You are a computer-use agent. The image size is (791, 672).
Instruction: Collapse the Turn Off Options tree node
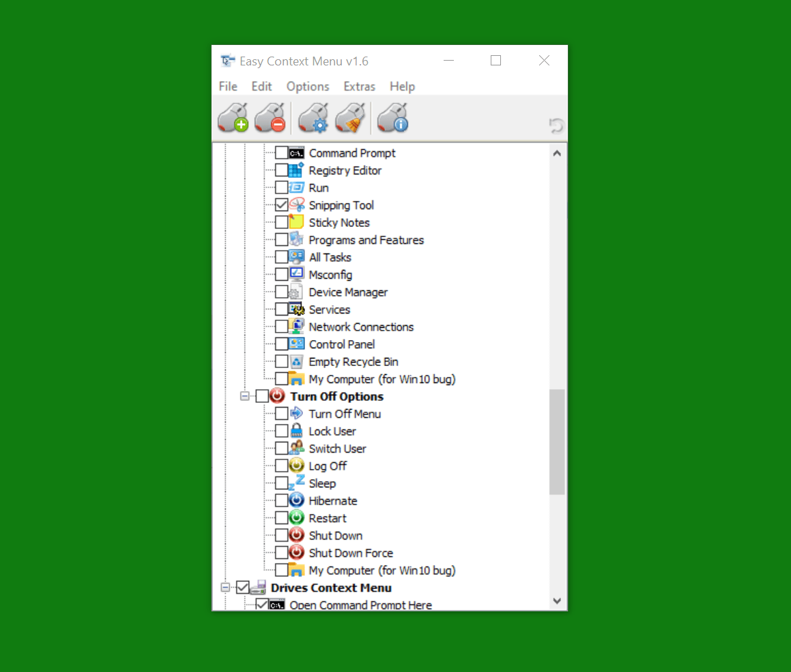click(x=244, y=397)
